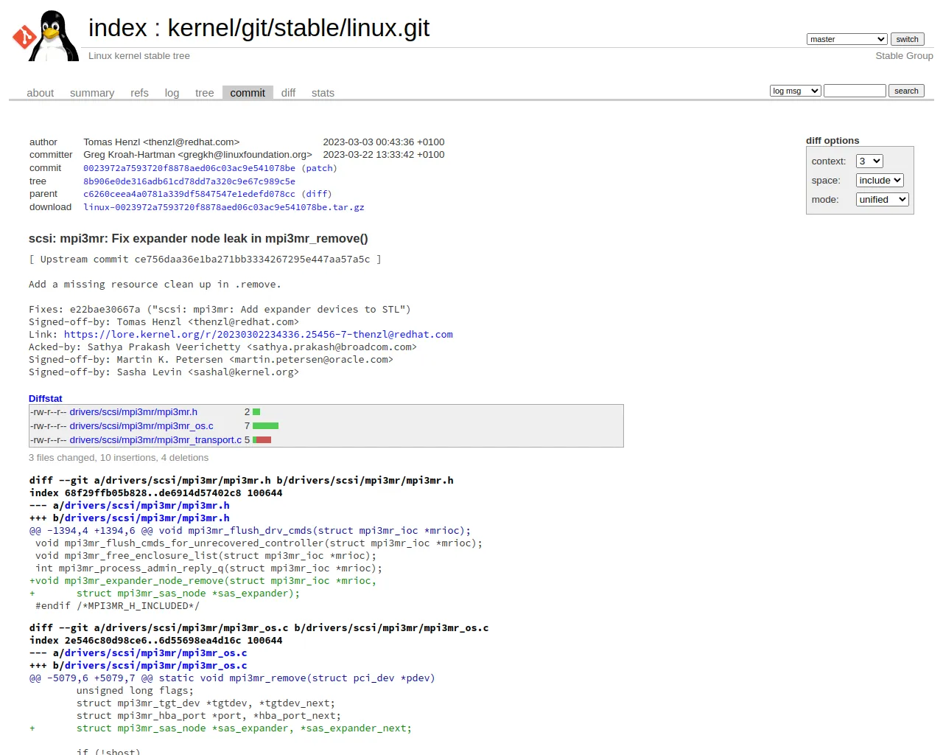The height and width of the screenshot is (755, 943).
Task: Click the switch branch button
Action: (907, 39)
